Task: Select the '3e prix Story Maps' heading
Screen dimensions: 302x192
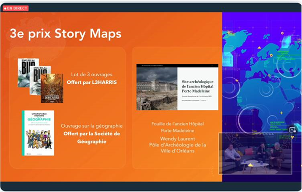Action: tap(66, 34)
